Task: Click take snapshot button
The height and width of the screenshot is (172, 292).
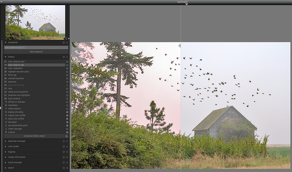Action: tap(36, 52)
